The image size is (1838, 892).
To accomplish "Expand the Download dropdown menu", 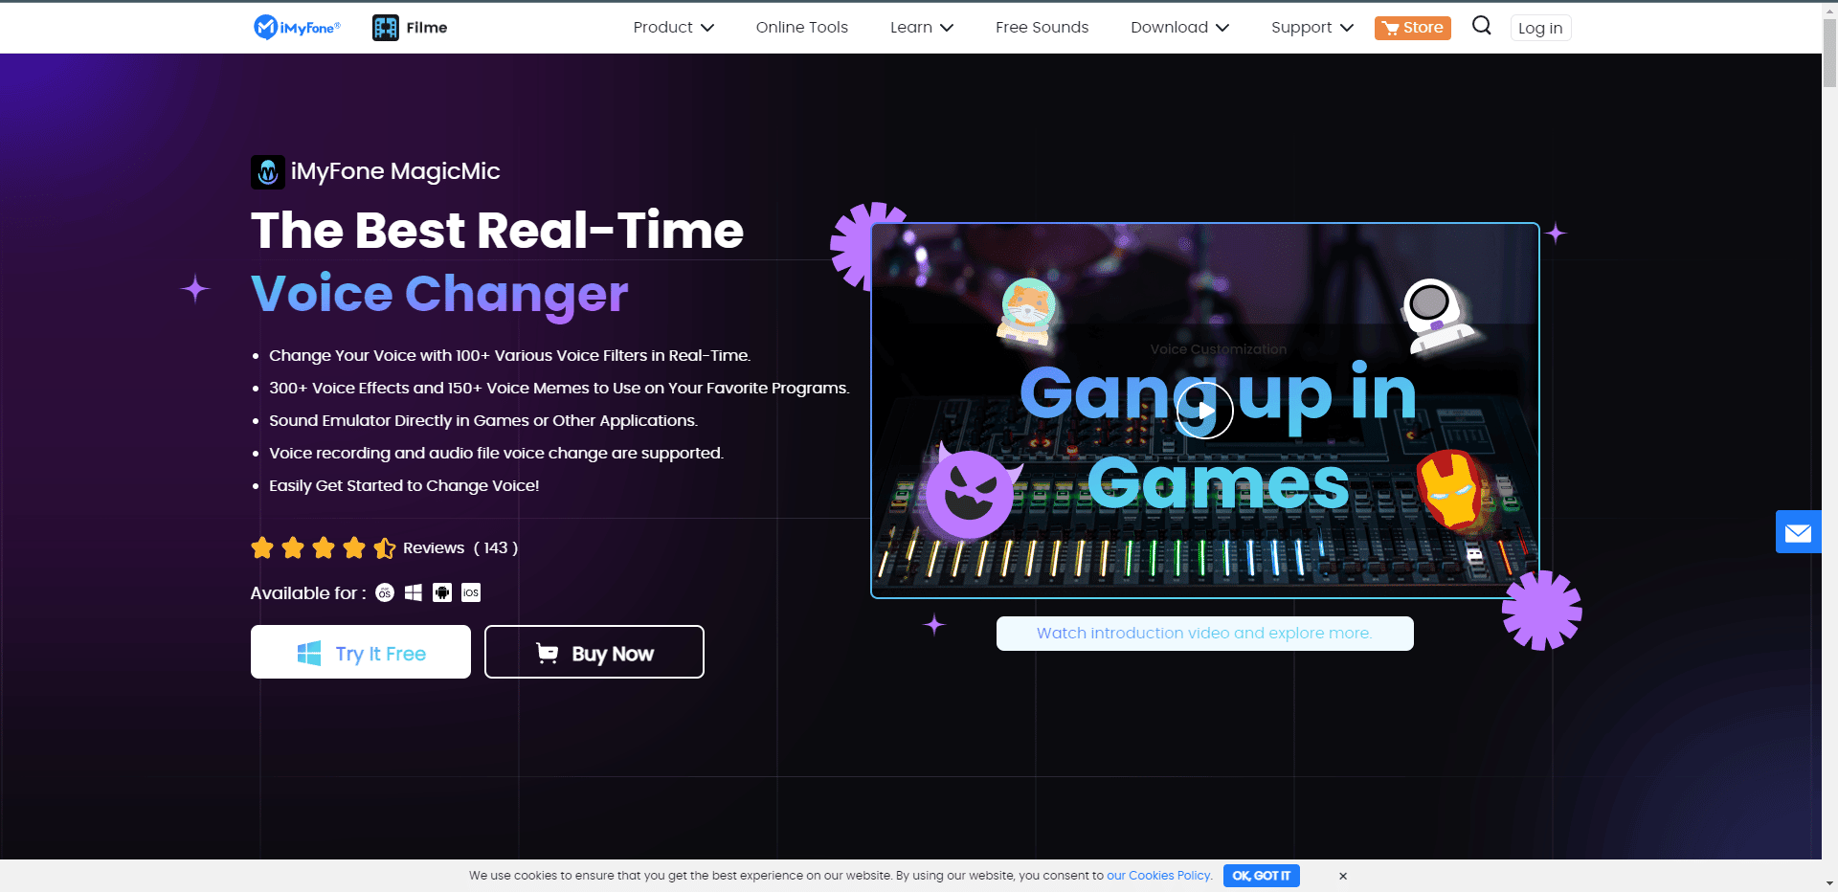I will 1180,28.
